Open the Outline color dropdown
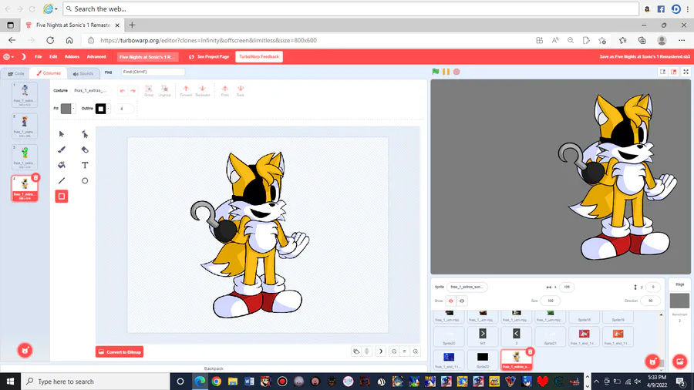This screenshot has height=390, width=694. [x=109, y=109]
